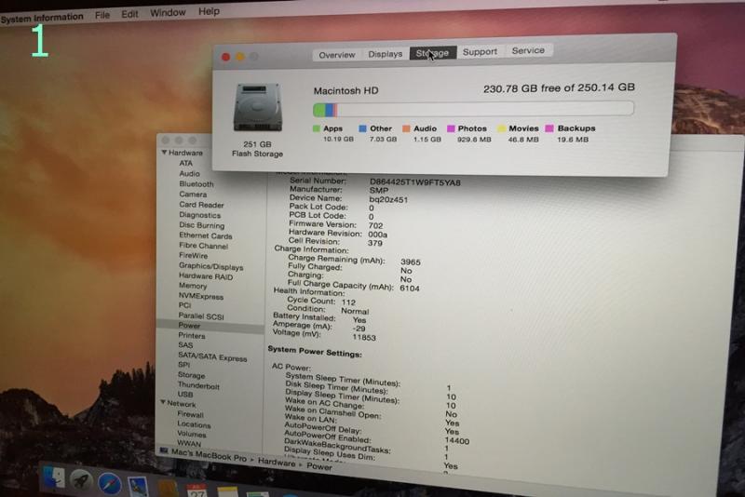Select the highlighted Power sidebar item
This screenshot has width=745, height=497.
tap(210, 326)
